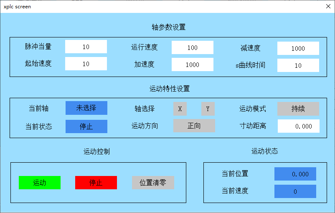The width and height of the screenshot is (335, 213).
Task: Click the 加速度 input field
Action: pos(192,64)
